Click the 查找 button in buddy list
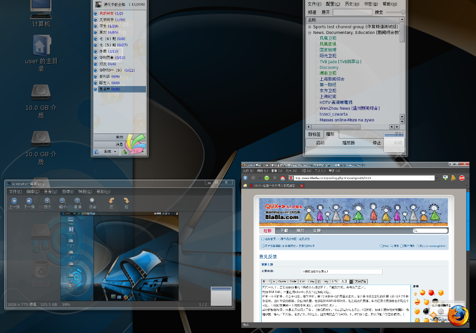 119,137
